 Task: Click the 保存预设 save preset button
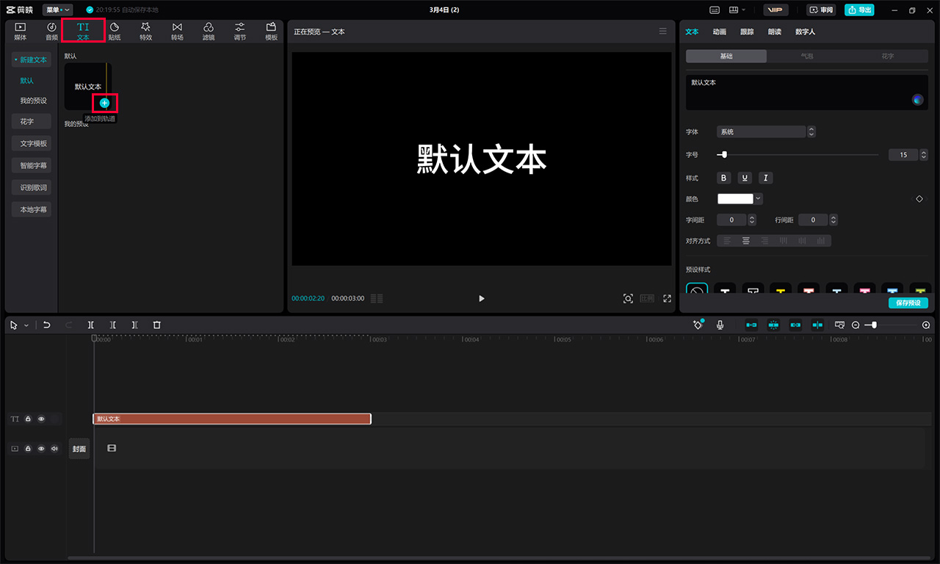tap(908, 302)
